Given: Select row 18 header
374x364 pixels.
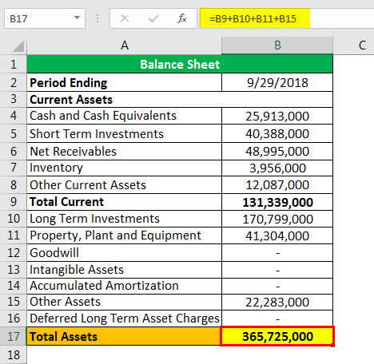Looking at the screenshot, I should (x=14, y=355).
